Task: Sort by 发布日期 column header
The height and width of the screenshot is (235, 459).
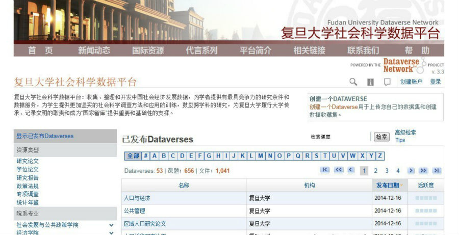Action: coord(389,185)
